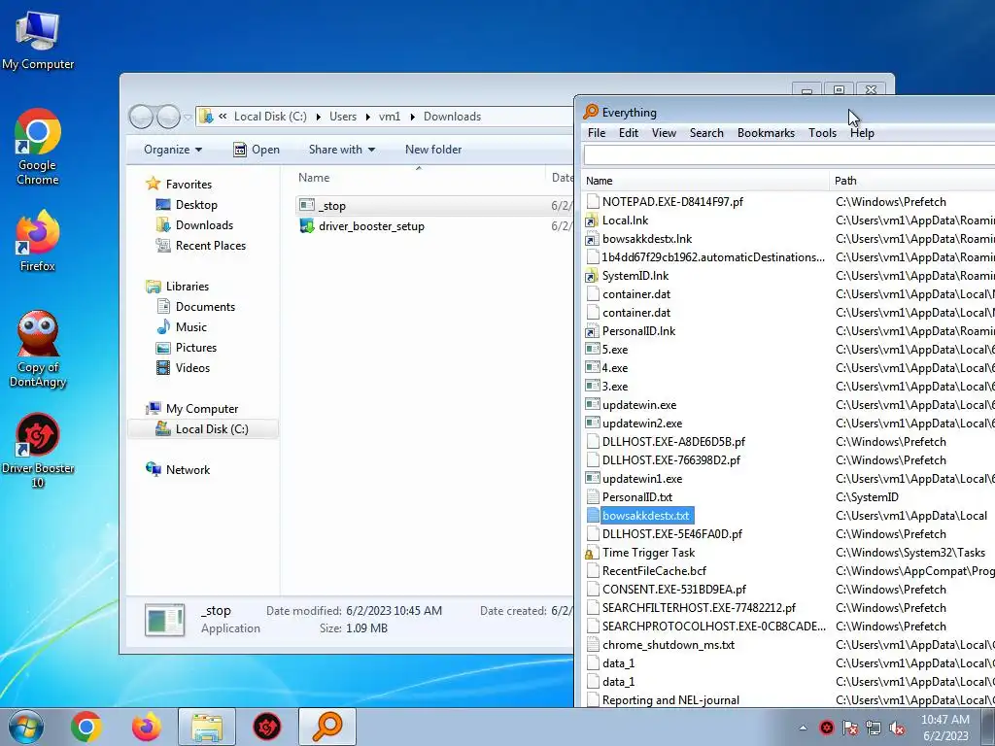
Task: Open Everything File menu
Action: (597, 133)
